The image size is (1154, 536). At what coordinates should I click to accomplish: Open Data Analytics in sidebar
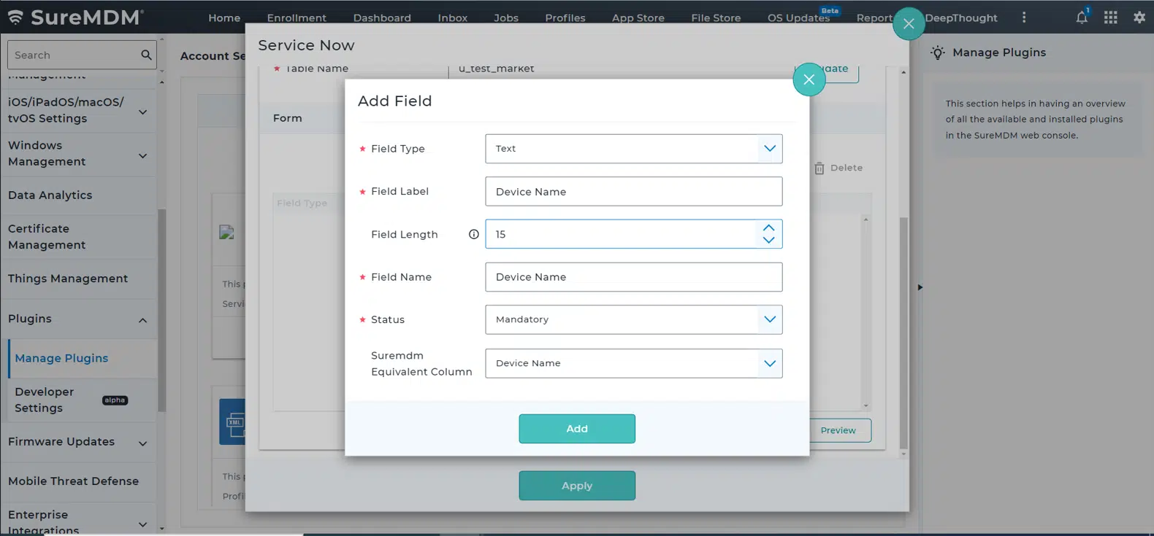(78, 195)
